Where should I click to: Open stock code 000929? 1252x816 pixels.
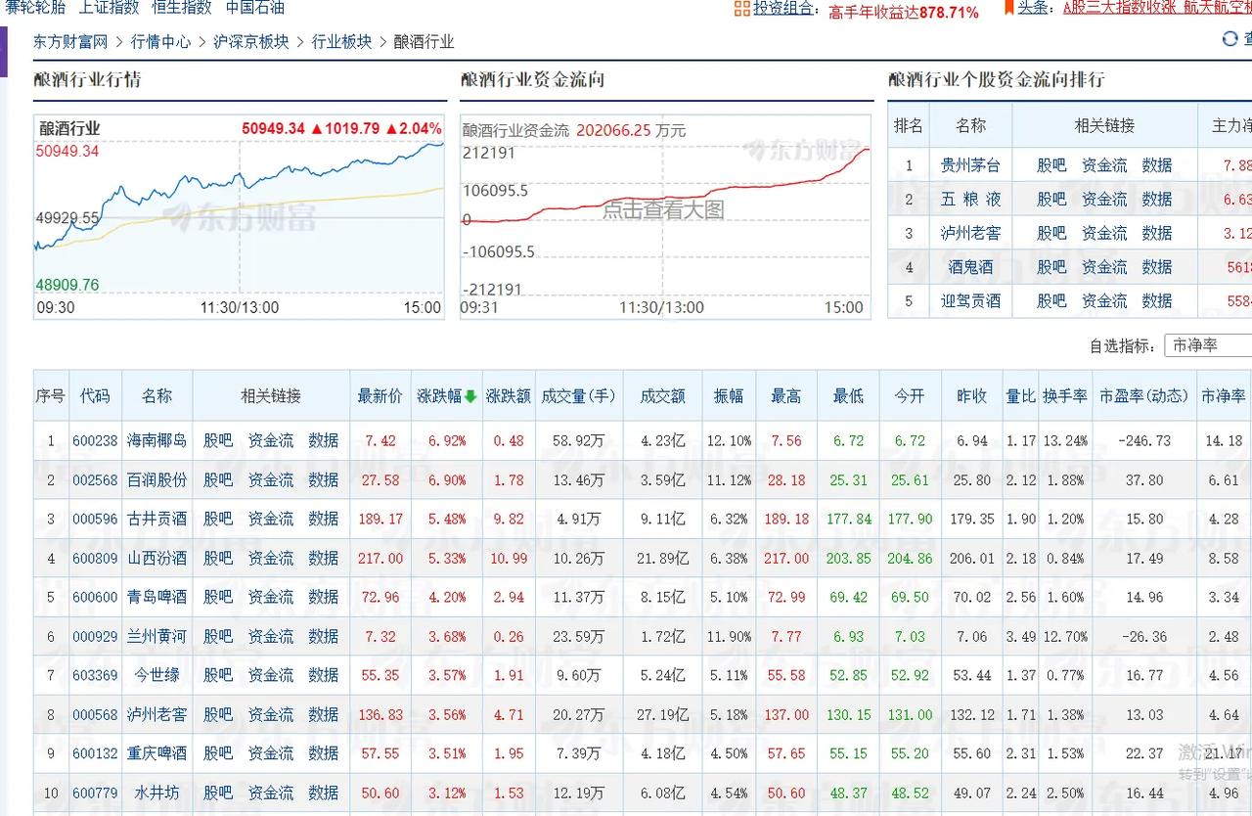point(95,637)
